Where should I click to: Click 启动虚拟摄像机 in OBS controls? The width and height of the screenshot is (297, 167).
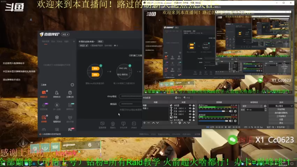pos(281,113)
